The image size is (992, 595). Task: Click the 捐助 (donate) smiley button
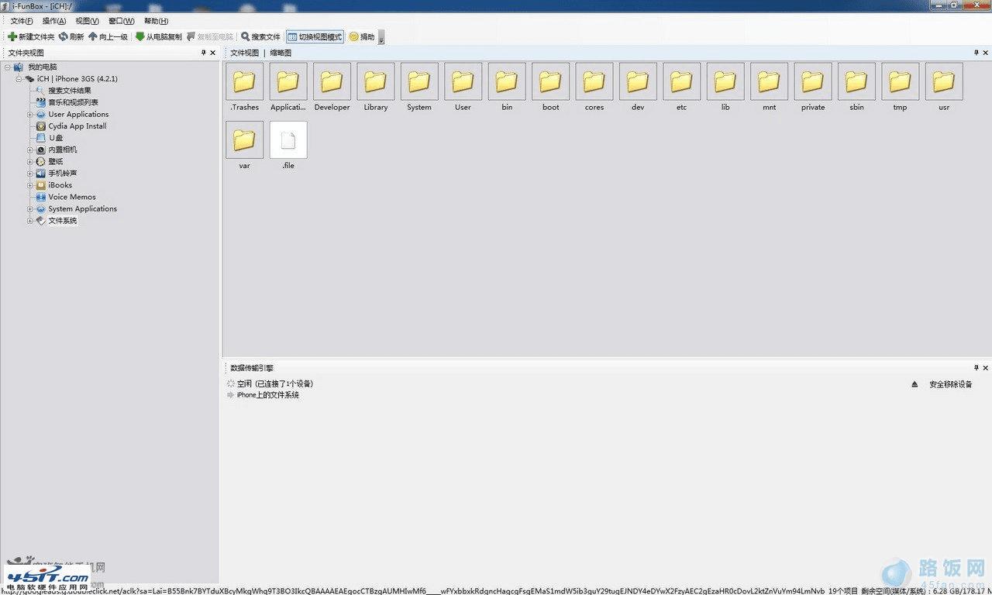click(x=362, y=36)
